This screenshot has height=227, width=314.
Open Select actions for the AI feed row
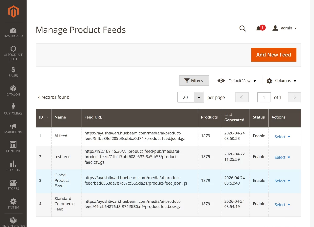[282, 137]
